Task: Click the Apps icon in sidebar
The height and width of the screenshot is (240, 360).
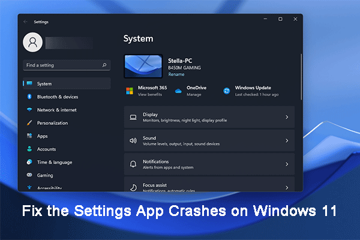Action: point(29,136)
